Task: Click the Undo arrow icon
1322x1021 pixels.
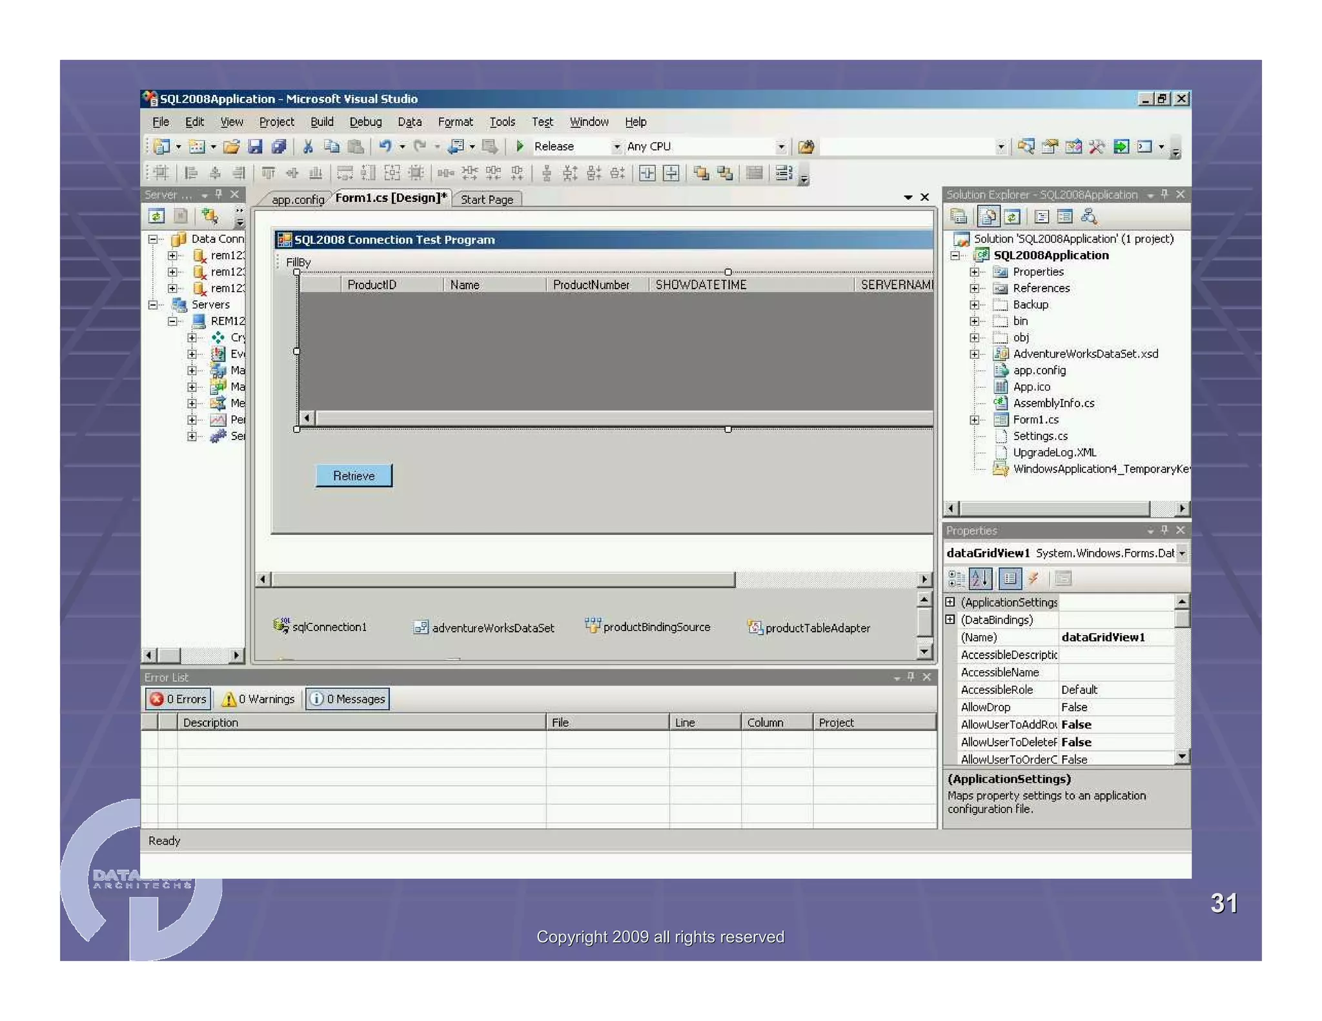Action: click(x=385, y=147)
